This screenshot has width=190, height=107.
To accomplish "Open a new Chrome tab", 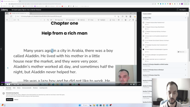I will click(x=20, y=1).
